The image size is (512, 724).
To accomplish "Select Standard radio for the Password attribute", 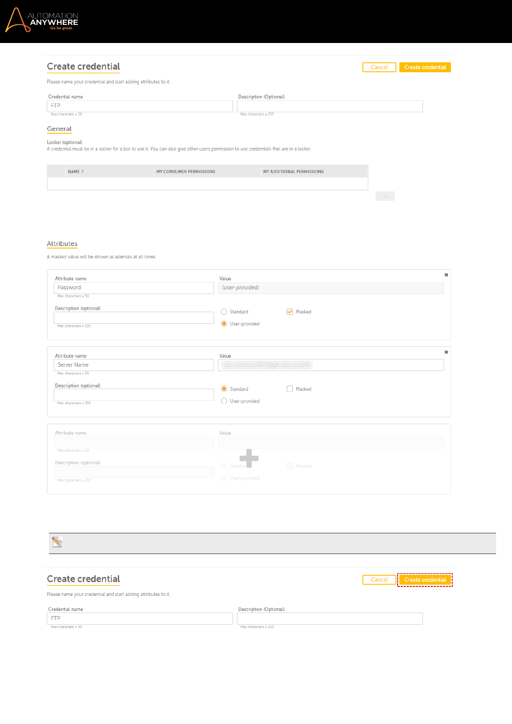I will tap(224, 312).
